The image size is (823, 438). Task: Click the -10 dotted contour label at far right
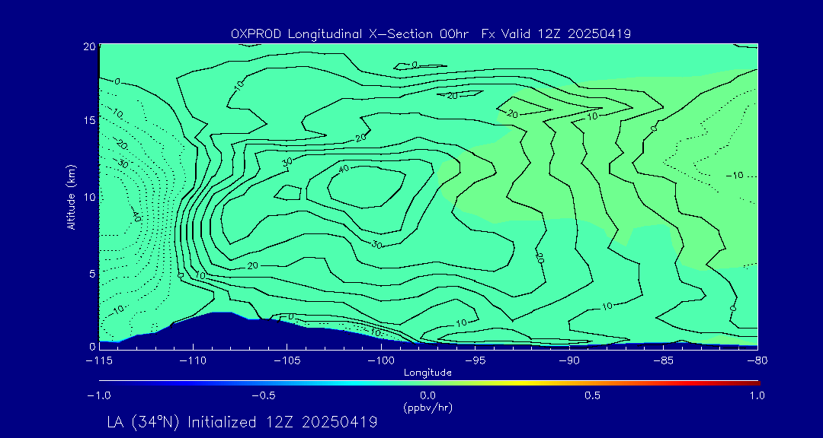(x=732, y=176)
